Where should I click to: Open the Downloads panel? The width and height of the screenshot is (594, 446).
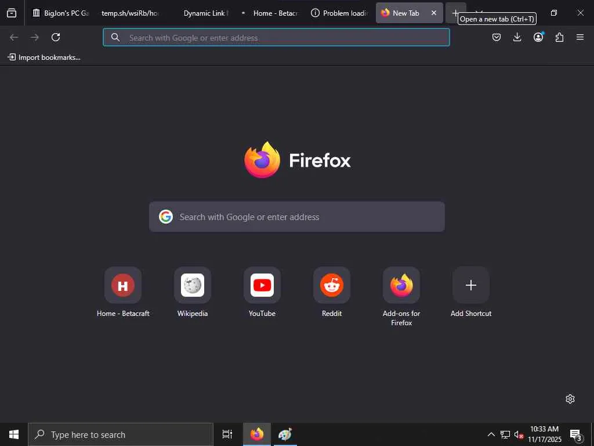[x=517, y=37]
